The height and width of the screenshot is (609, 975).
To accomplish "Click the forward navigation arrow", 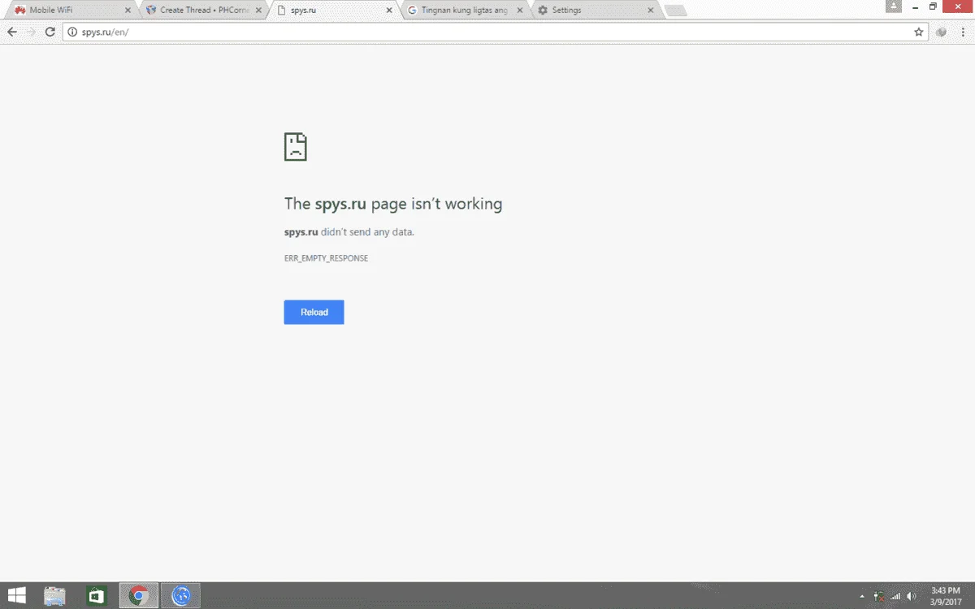I will (31, 32).
